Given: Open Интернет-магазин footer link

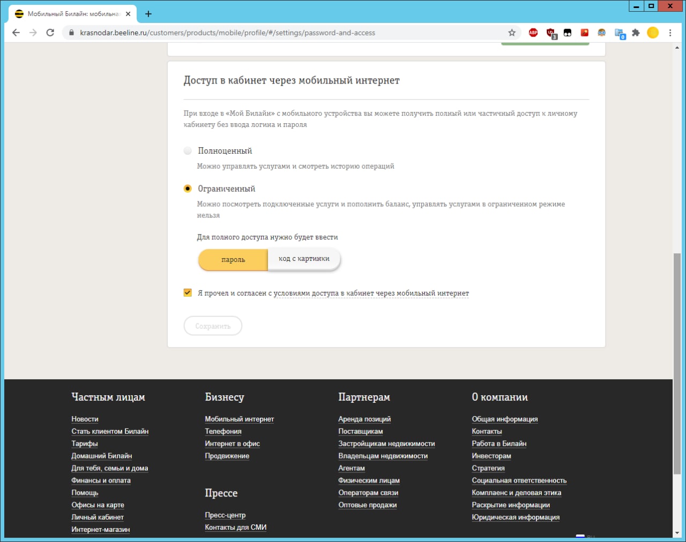Looking at the screenshot, I should (x=101, y=530).
